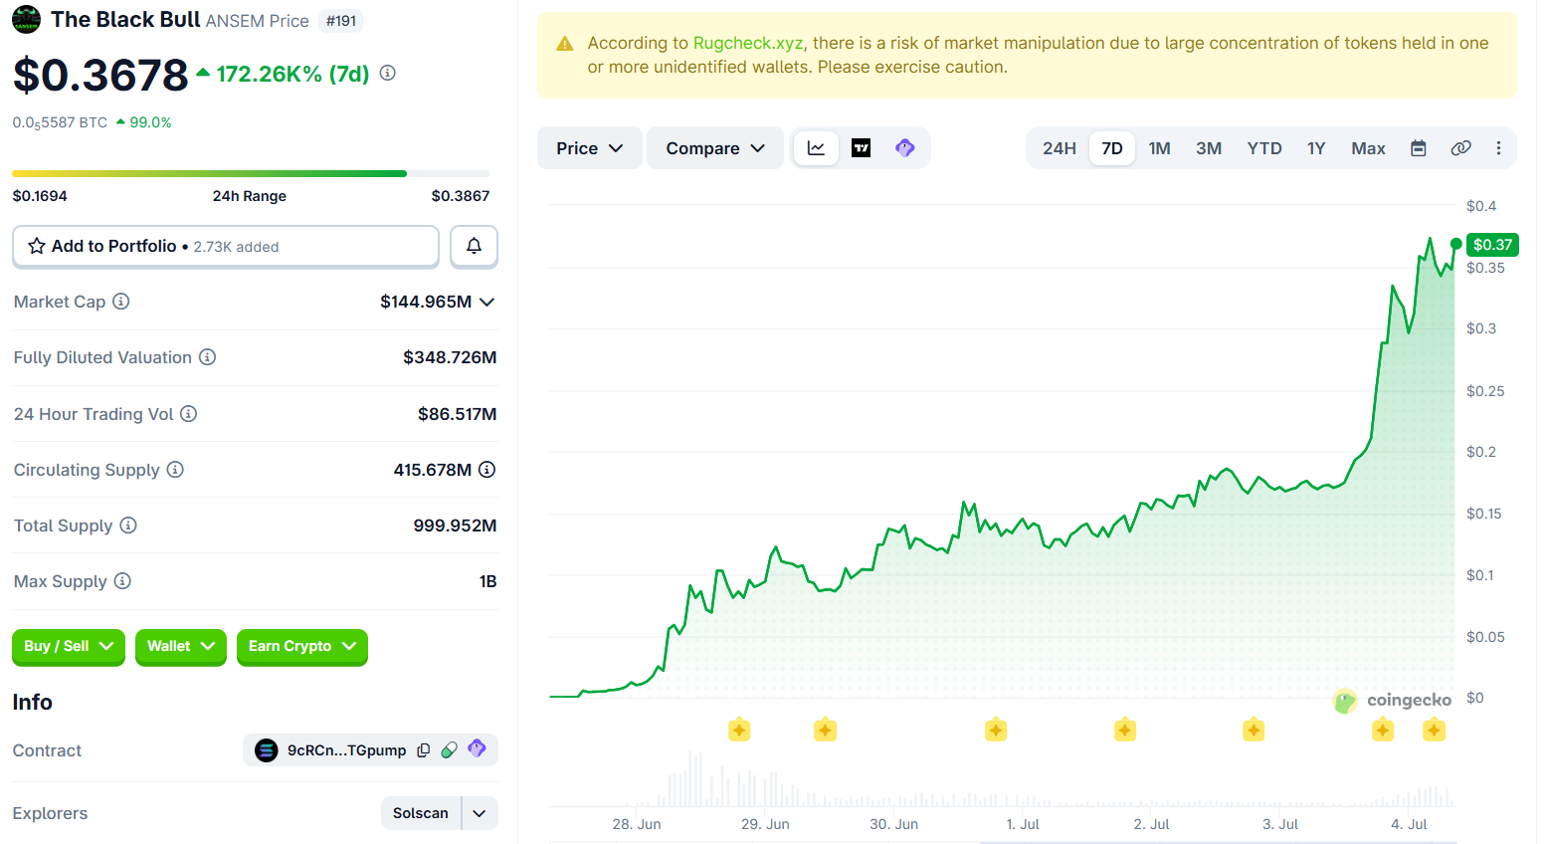Expand the Explorers dropdown arrow

click(x=480, y=813)
